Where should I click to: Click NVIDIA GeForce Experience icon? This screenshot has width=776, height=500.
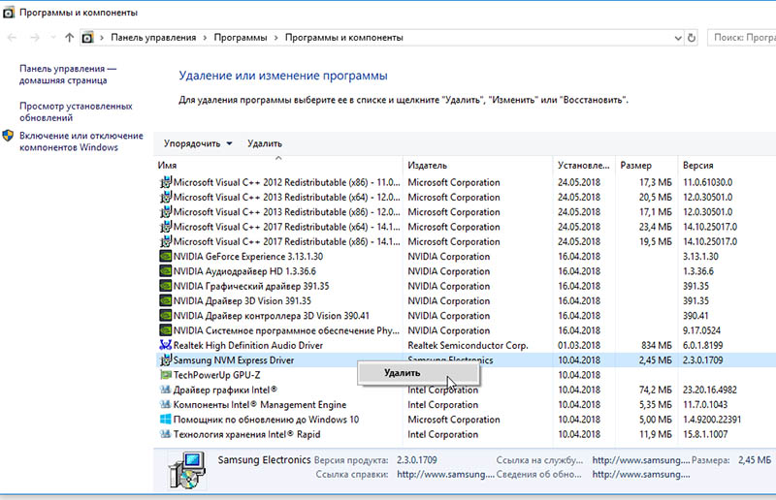[x=165, y=256]
